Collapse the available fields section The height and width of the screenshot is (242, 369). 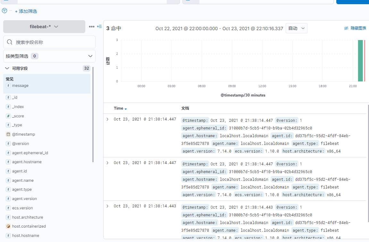(x=7, y=69)
